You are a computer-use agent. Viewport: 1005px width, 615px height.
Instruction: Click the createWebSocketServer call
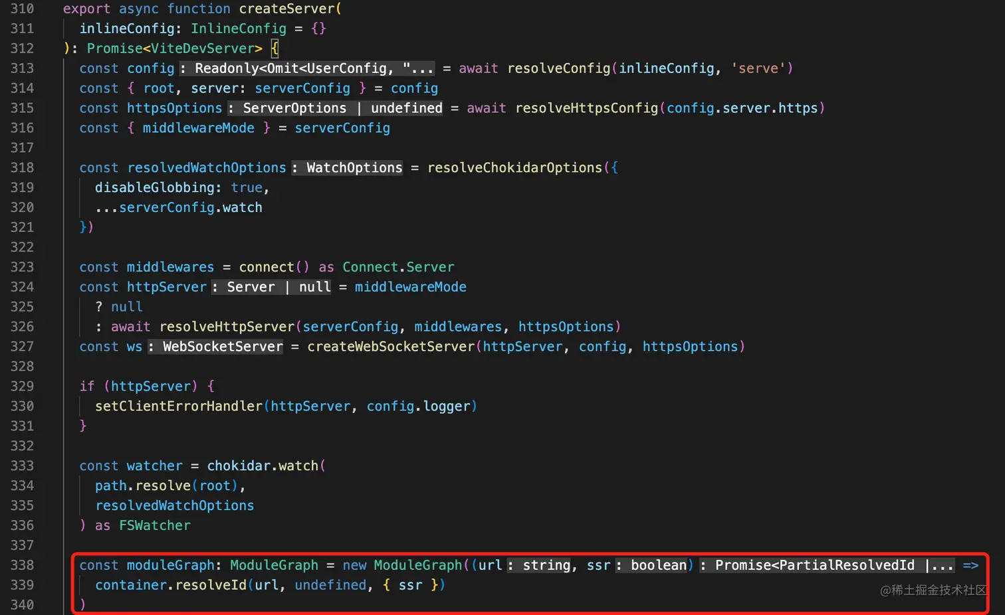391,347
